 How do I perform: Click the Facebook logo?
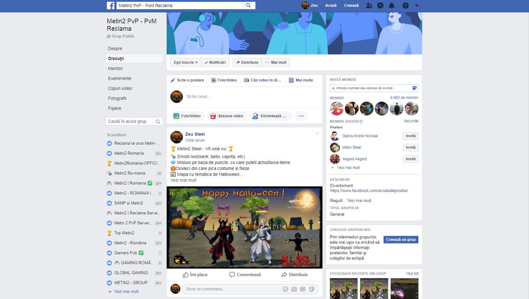[x=110, y=5]
